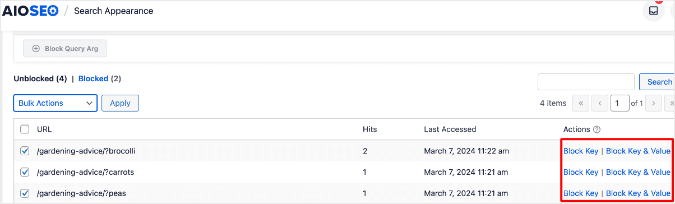Uncheck the /gardening-advice/?carrots row checkbox
This screenshot has height=204, width=675.
[25, 172]
